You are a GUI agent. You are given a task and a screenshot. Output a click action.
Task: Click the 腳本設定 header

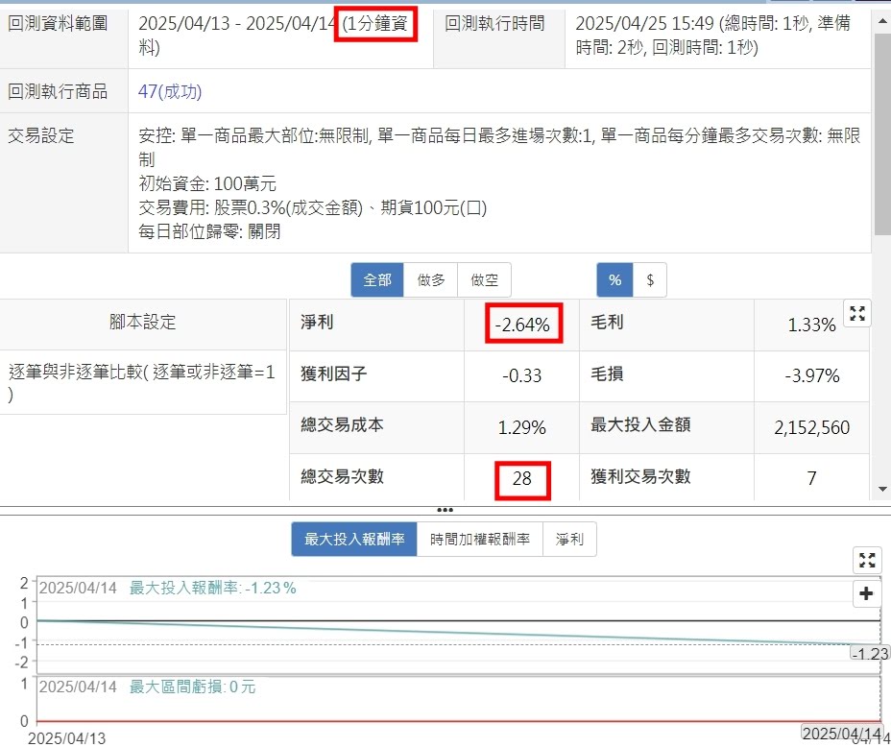(x=143, y=323)
